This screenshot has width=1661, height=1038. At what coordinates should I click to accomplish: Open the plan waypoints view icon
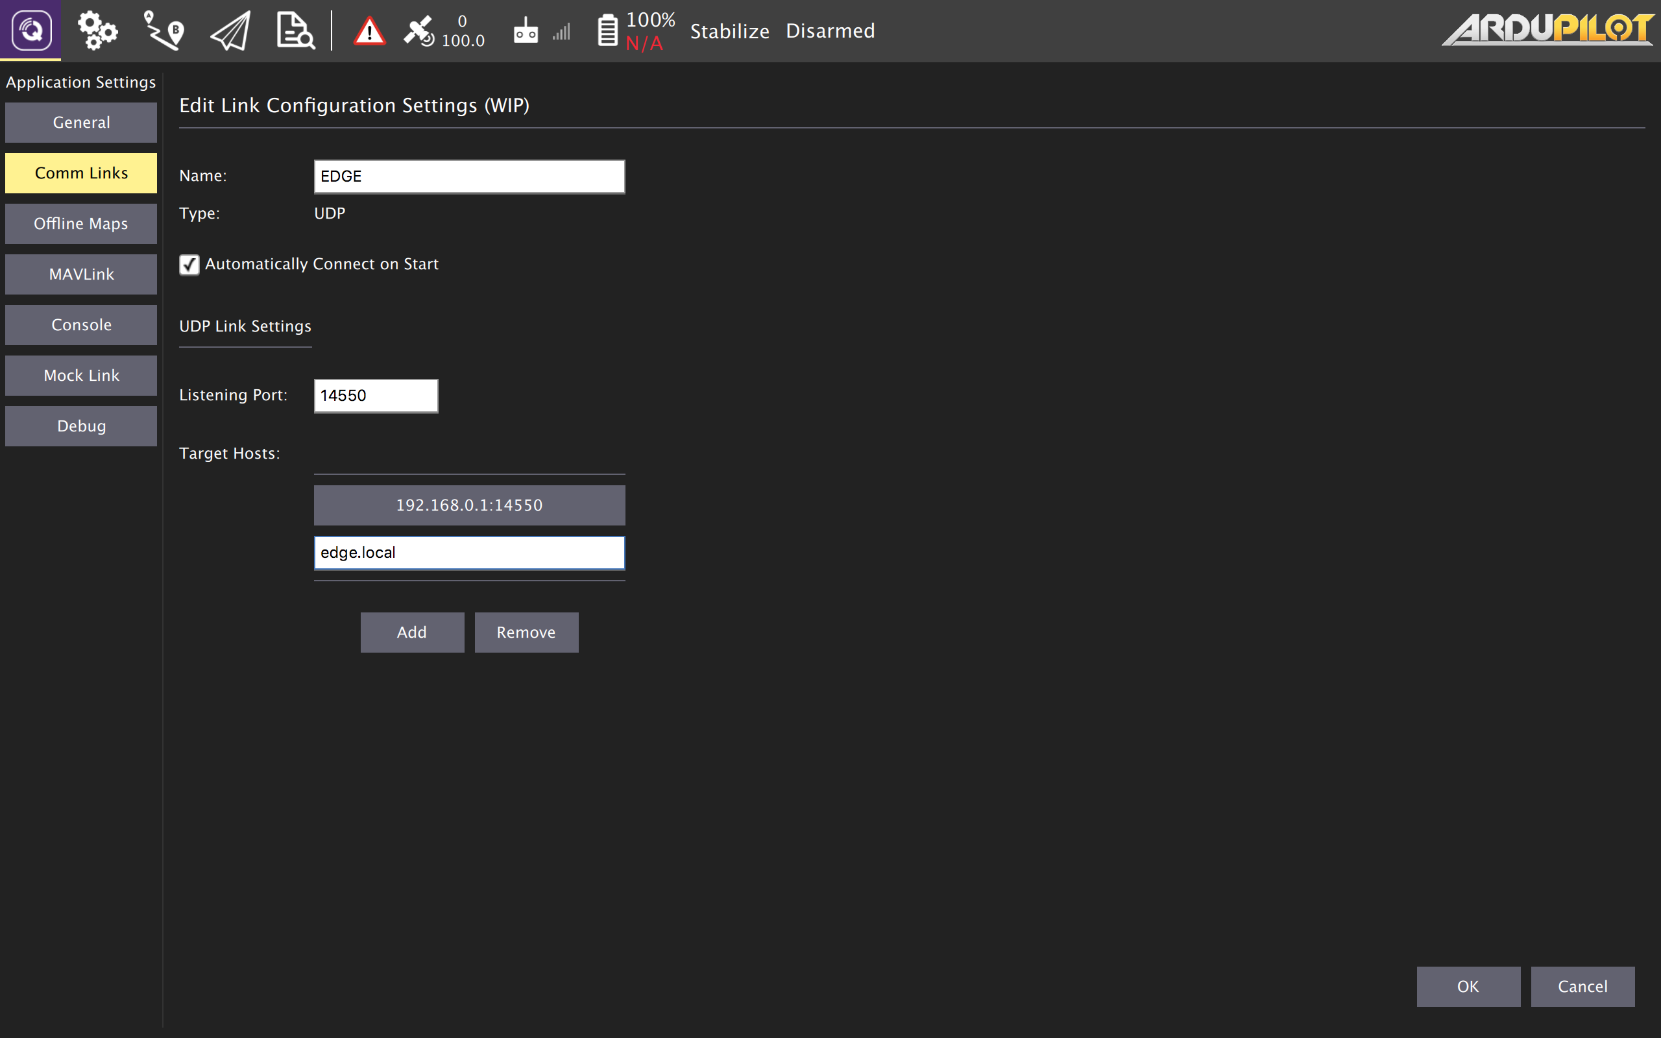(x=164, y=30)
